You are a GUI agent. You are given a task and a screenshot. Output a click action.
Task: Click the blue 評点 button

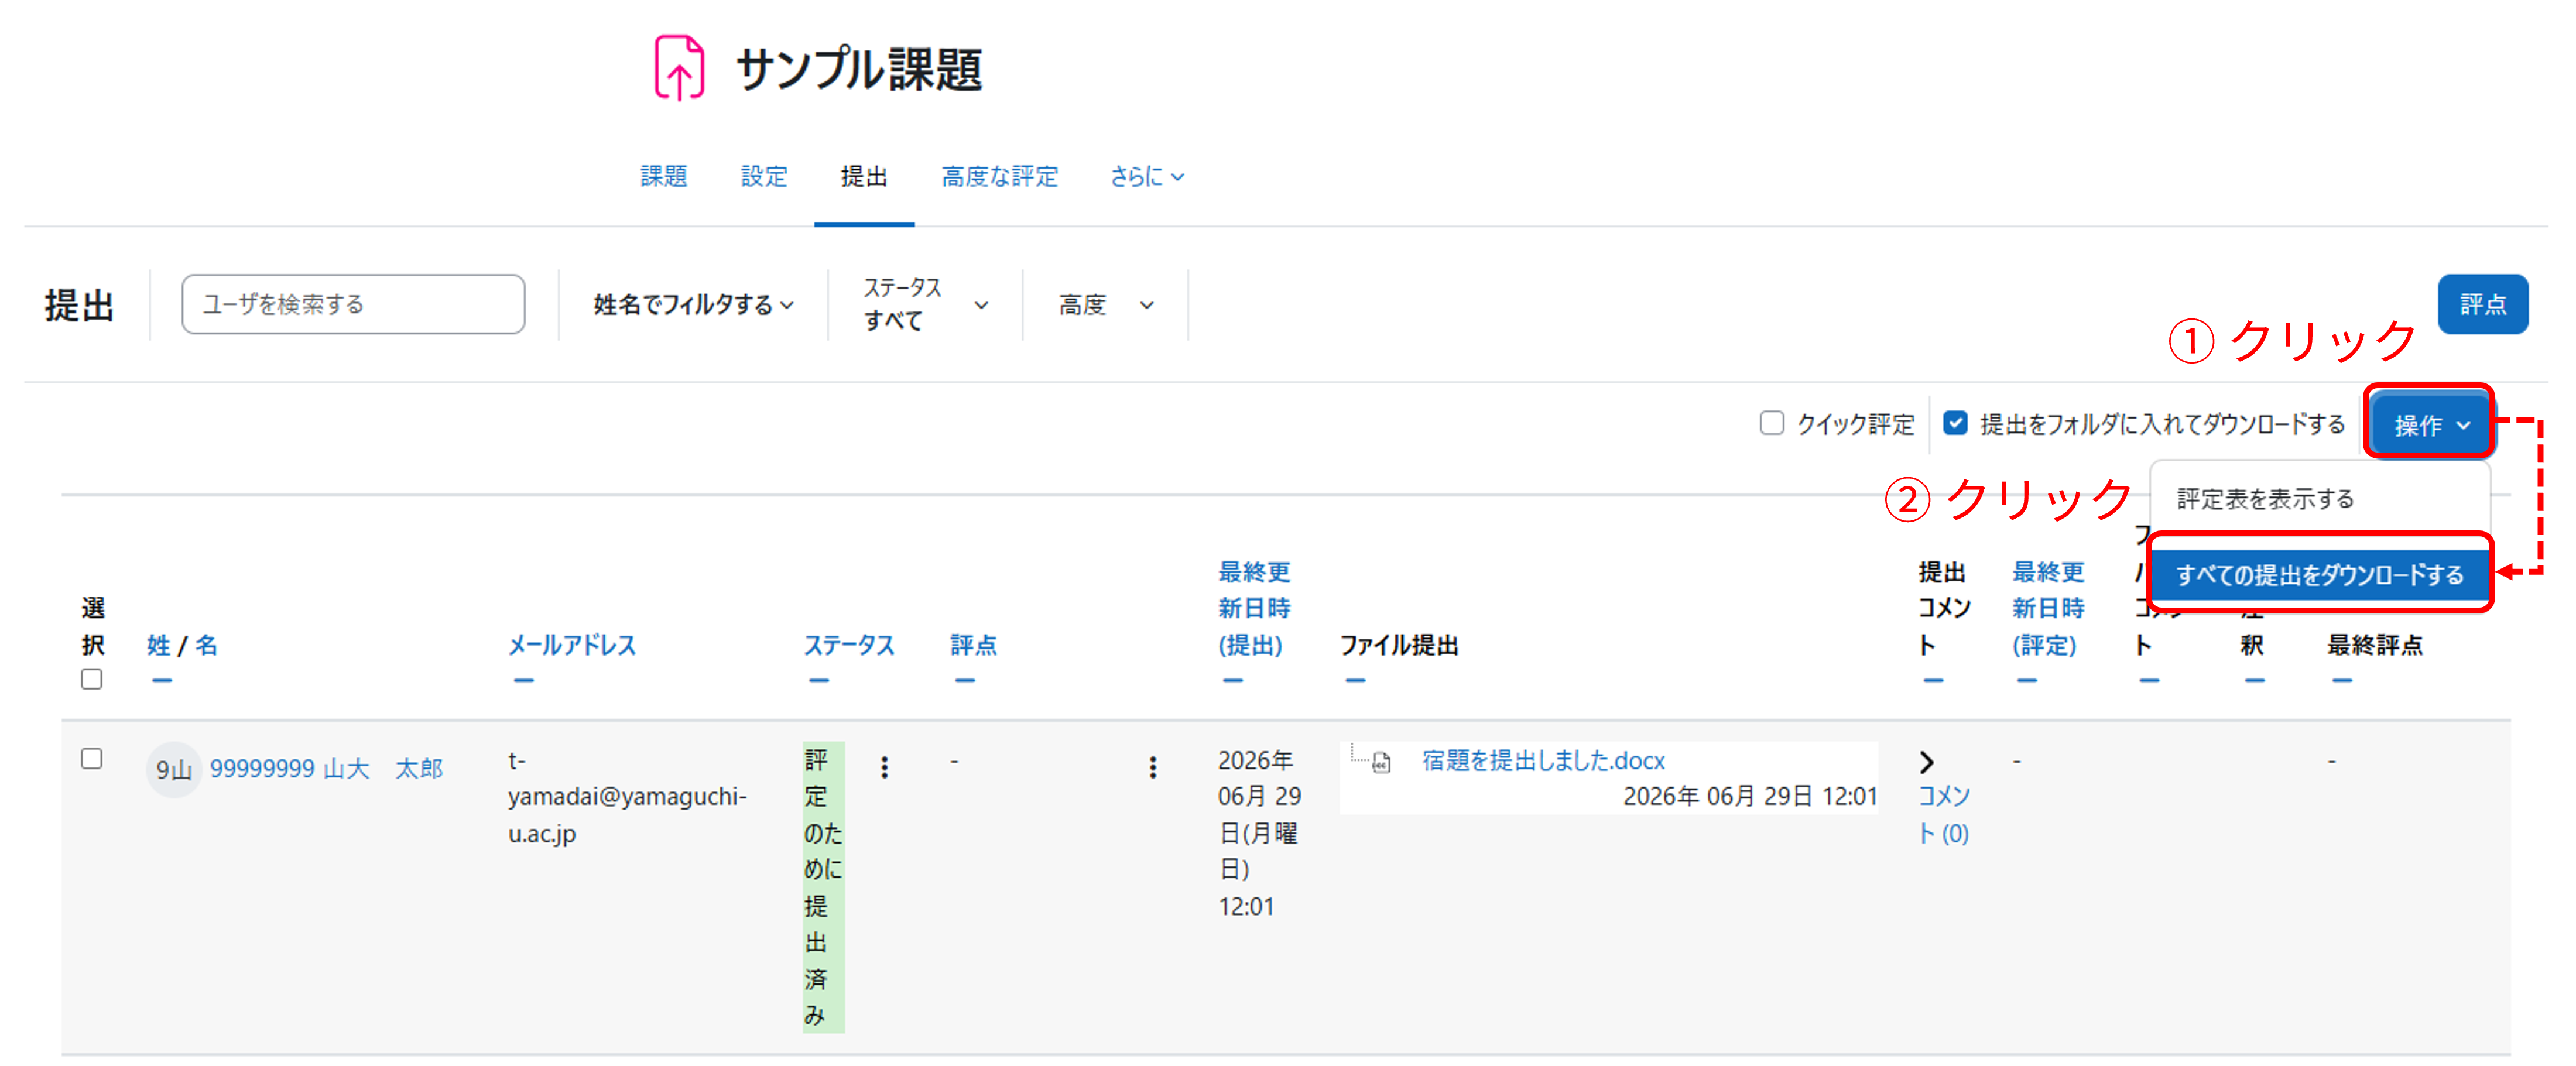pos(2482,304)
